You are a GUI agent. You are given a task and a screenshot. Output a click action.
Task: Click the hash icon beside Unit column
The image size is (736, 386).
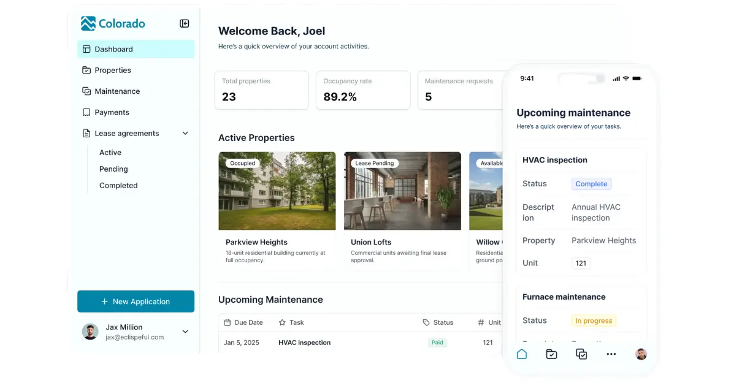[x=480, y=322]
